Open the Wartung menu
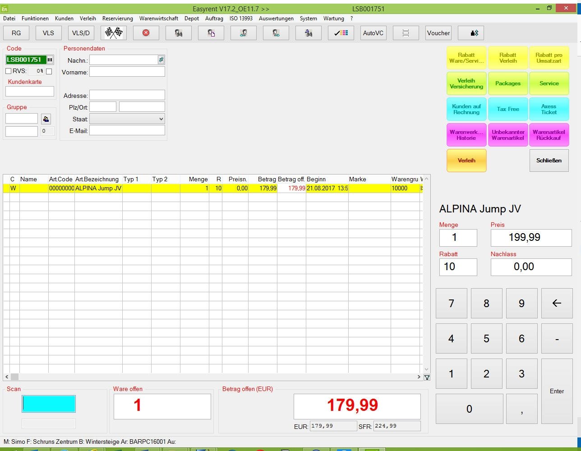Screen dimensions: 581x451 coord(334,18)
